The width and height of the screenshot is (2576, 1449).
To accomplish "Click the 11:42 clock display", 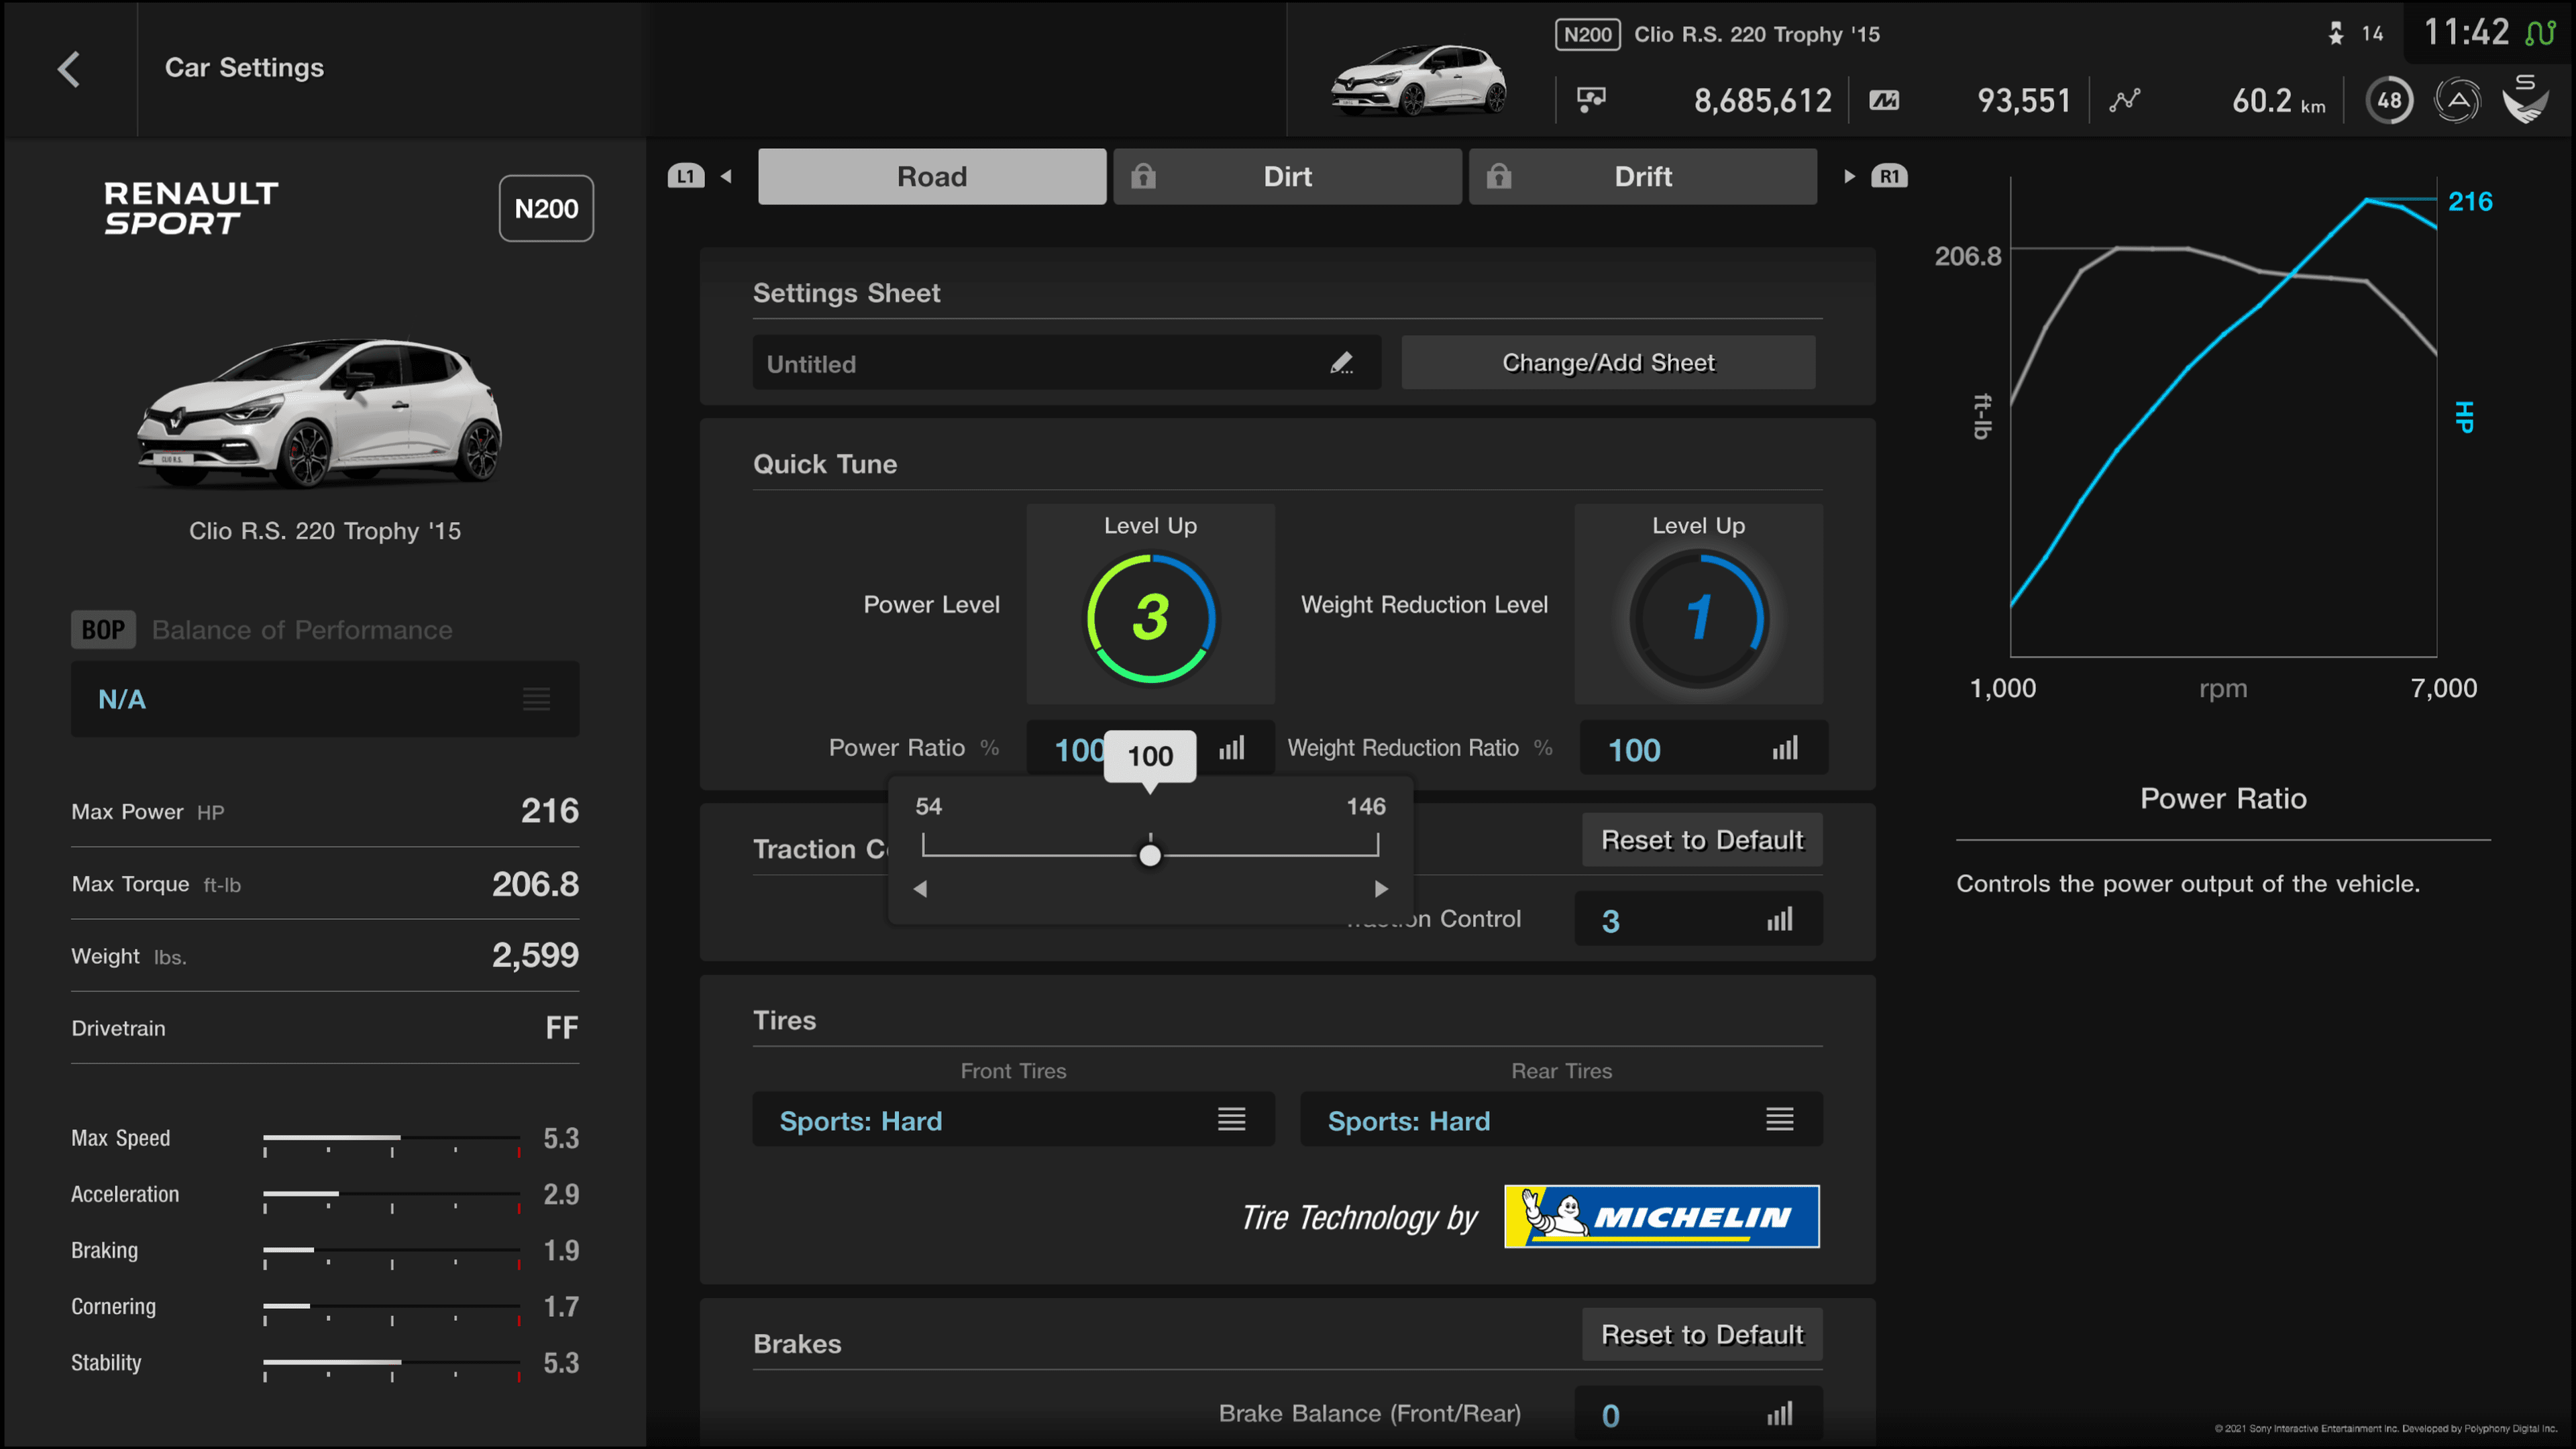I will [x=2466, y=33].
